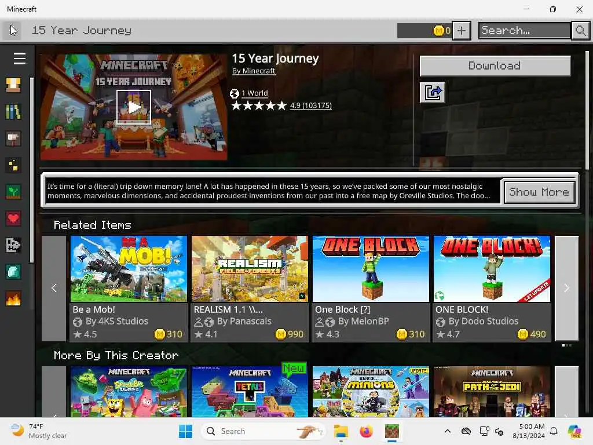This screenshot has width=593, height=445.
Task: Click the plus button to add Minecoins
Action: (x=462, y=30)
